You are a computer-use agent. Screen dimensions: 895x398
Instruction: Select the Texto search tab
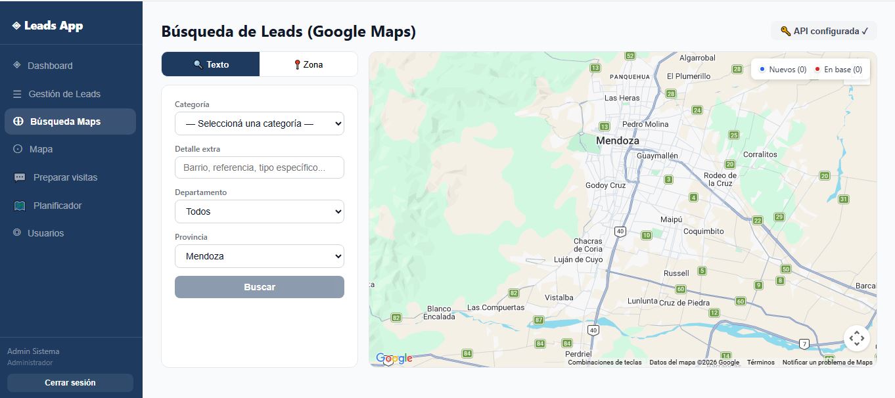pyautogui.click(x=210, y=64)
